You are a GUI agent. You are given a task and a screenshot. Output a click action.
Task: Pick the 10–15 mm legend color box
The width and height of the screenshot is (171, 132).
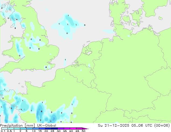pyautogui.click(x=36, y=128)
